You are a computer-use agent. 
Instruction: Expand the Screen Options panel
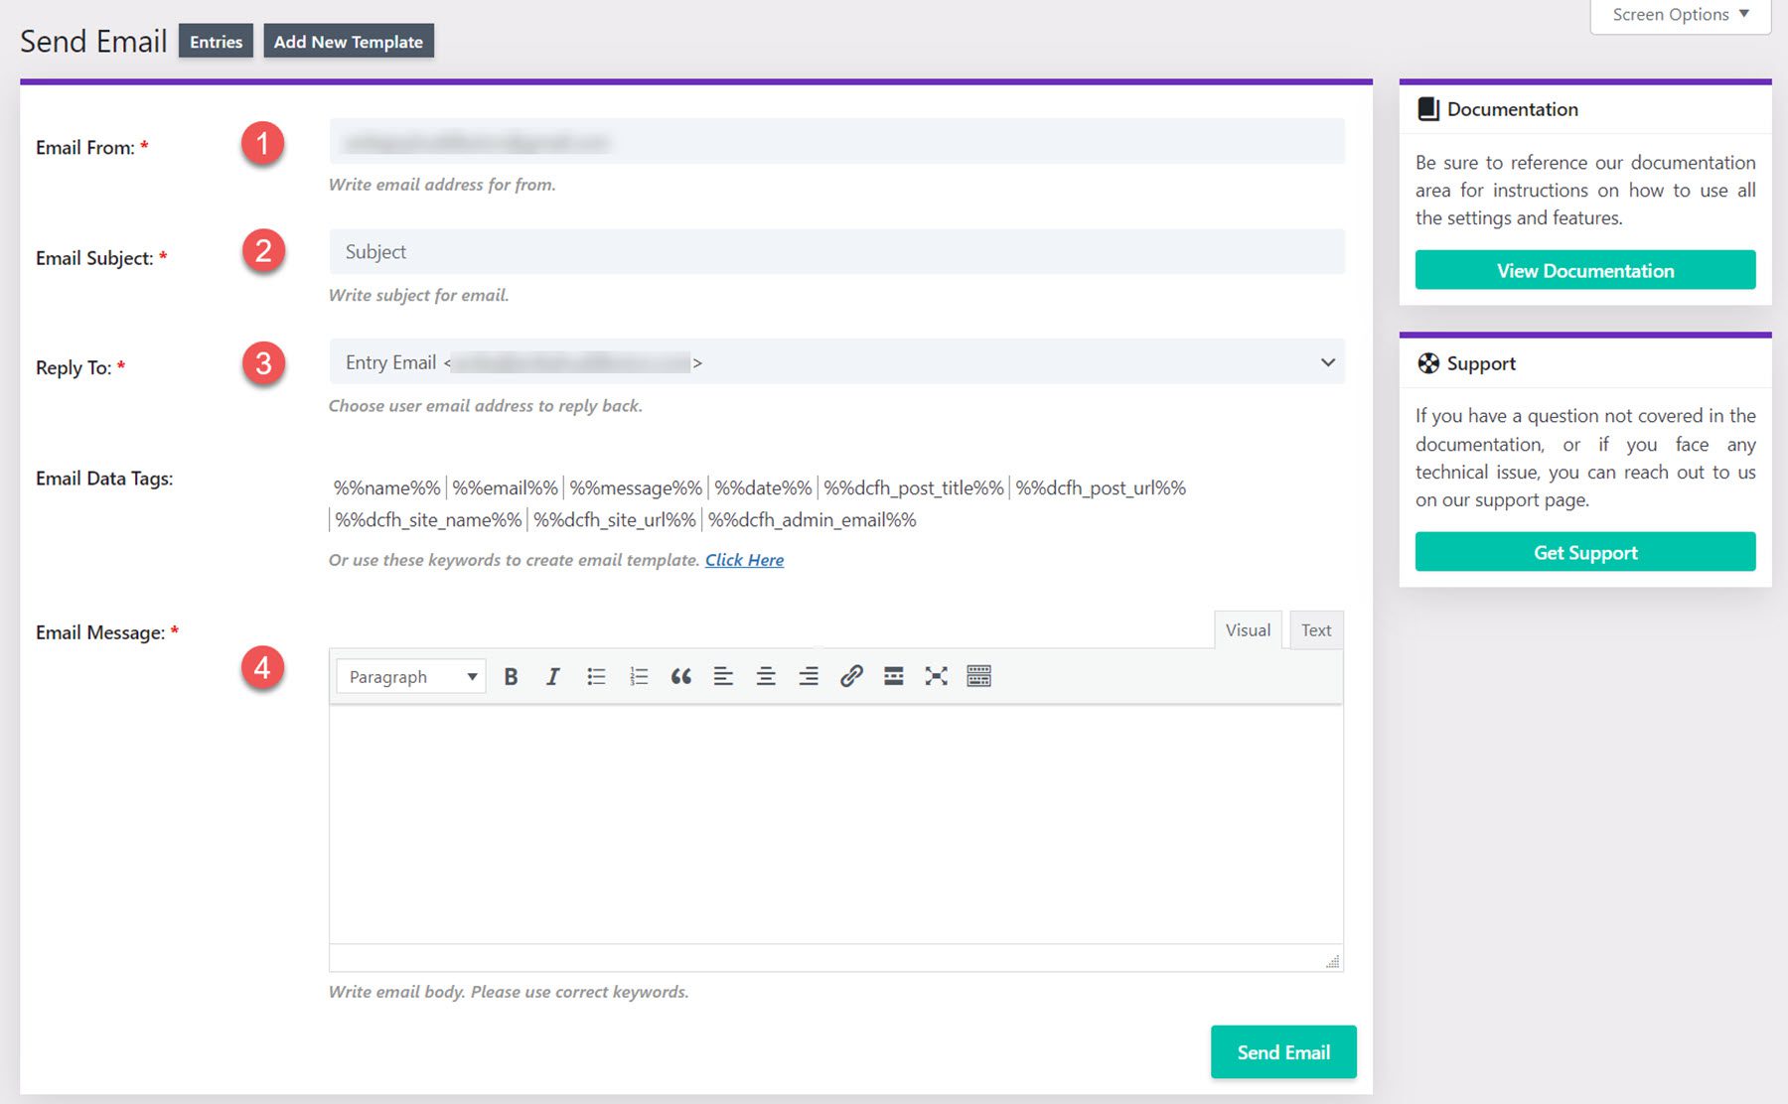1679,14
